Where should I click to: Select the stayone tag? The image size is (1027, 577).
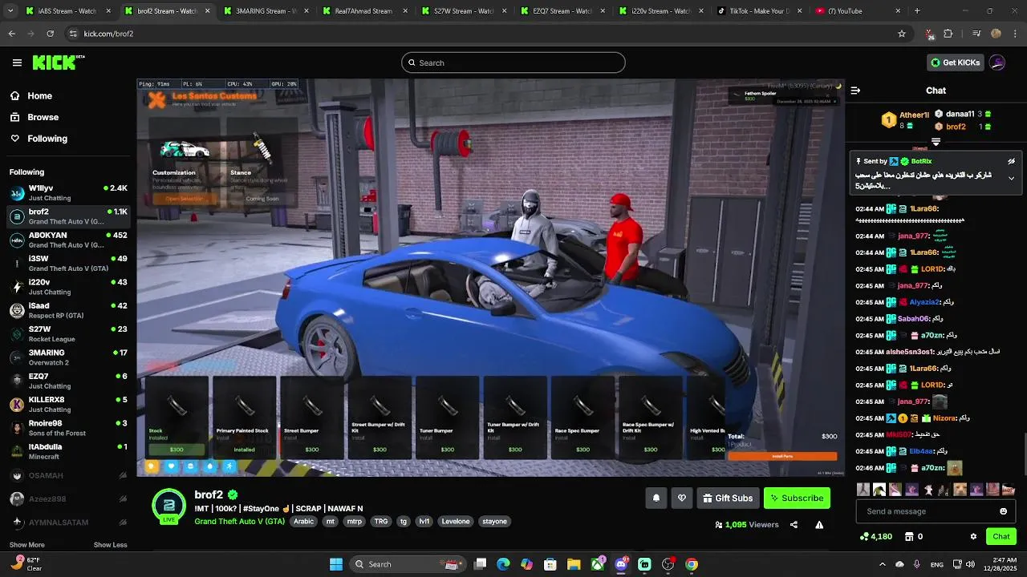pos(494,521)
